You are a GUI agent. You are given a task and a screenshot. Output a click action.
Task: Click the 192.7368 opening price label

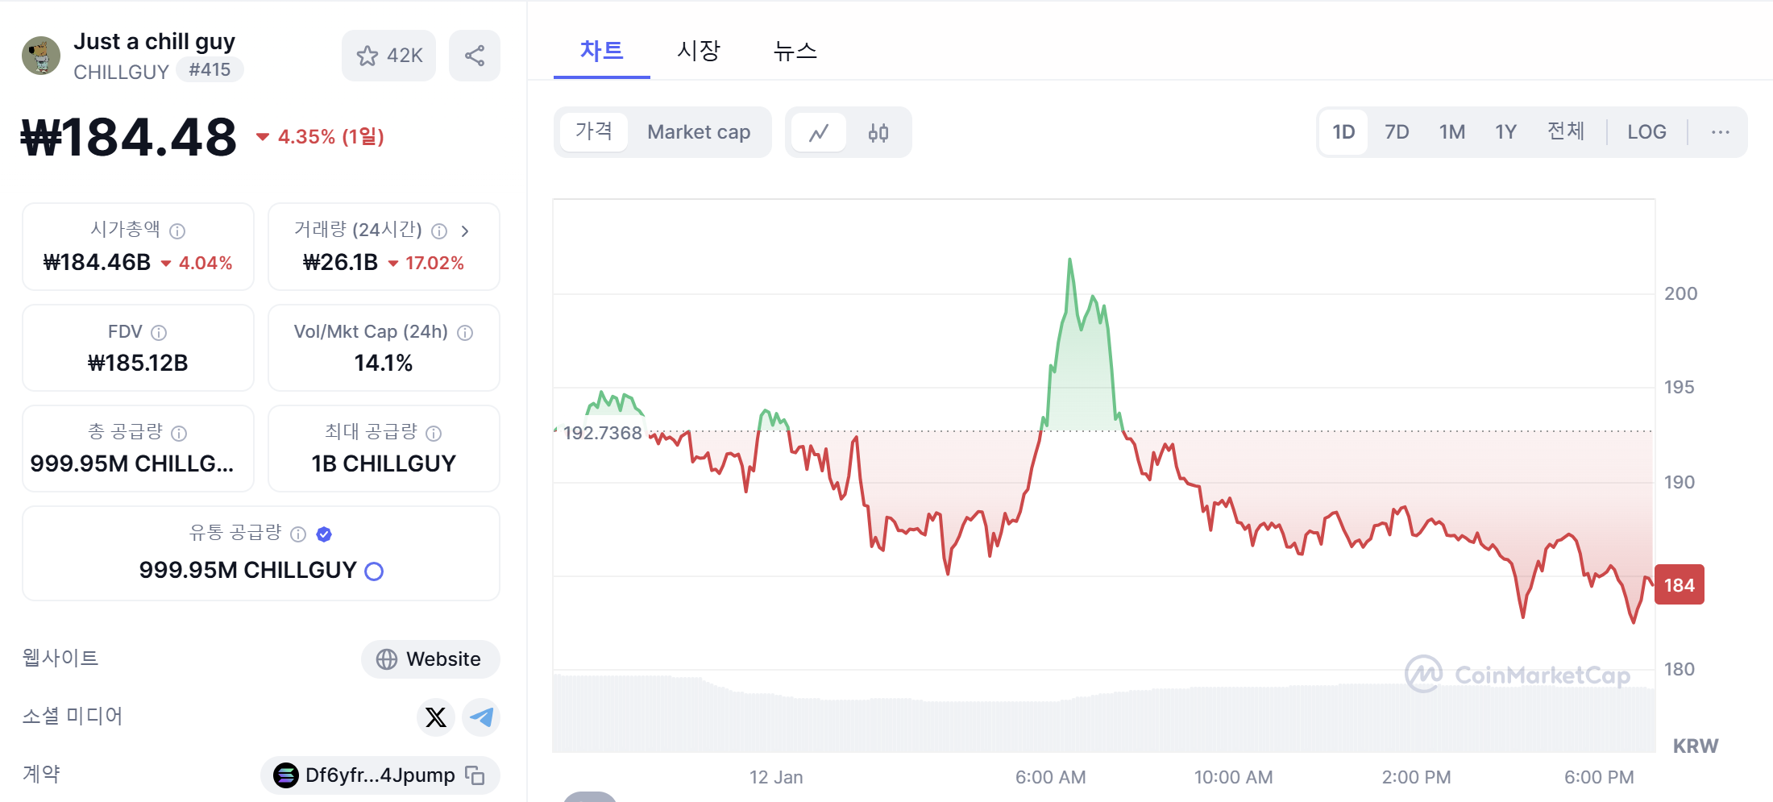(x=602, y=433)
